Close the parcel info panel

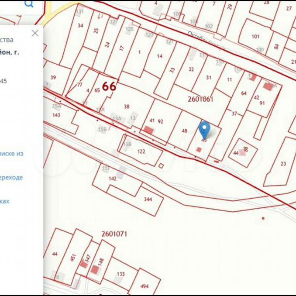[x=35, y=33]
